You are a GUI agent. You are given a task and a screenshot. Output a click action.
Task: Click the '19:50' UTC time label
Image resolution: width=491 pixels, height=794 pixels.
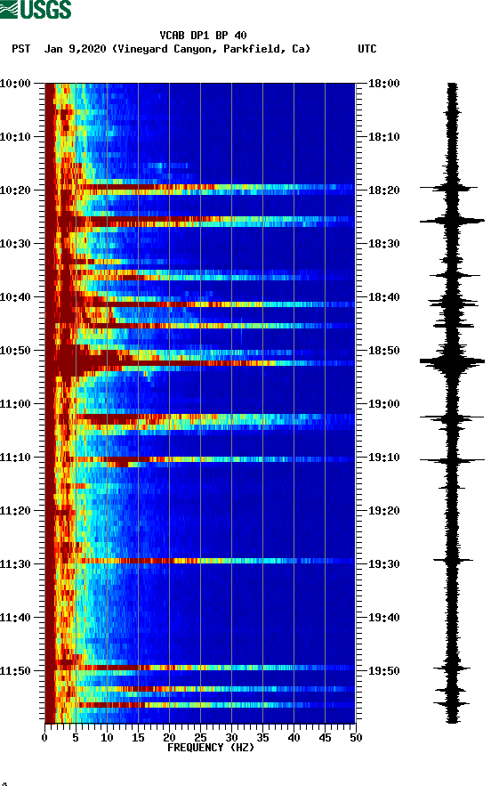(383, 671)
